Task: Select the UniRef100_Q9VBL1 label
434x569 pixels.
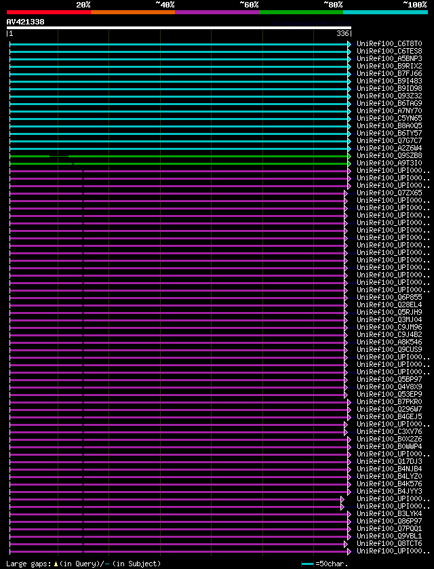Action: pyautogui.click(x=389, y=536)
